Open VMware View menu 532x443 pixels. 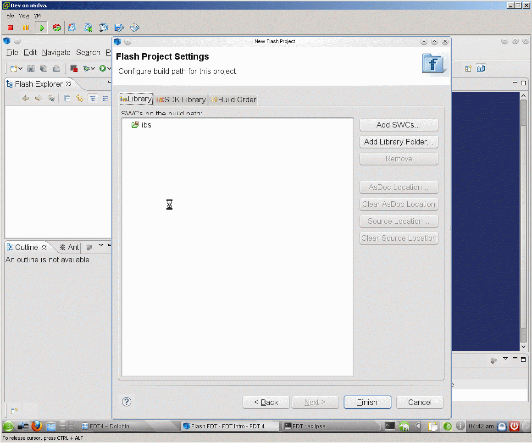point(24,16)
